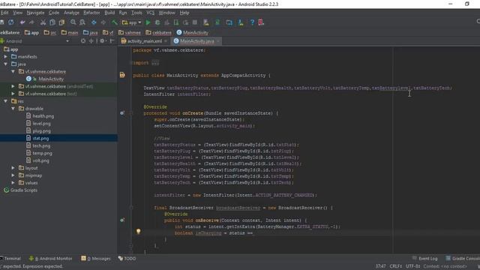Close the MainActivity.java tab

point(218,41)
